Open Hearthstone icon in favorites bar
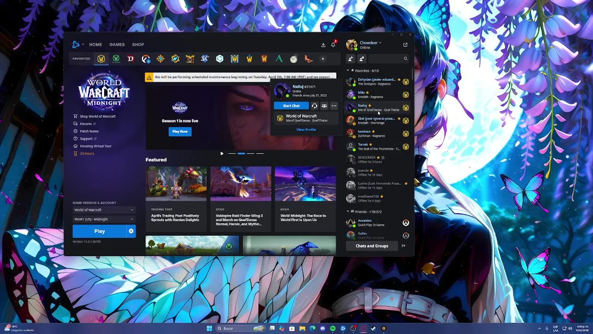Screen dimensions: 593x334 161,59
